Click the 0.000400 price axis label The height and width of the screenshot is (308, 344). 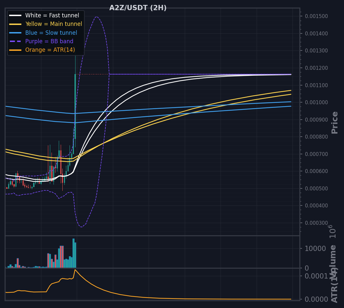point(316,205)
